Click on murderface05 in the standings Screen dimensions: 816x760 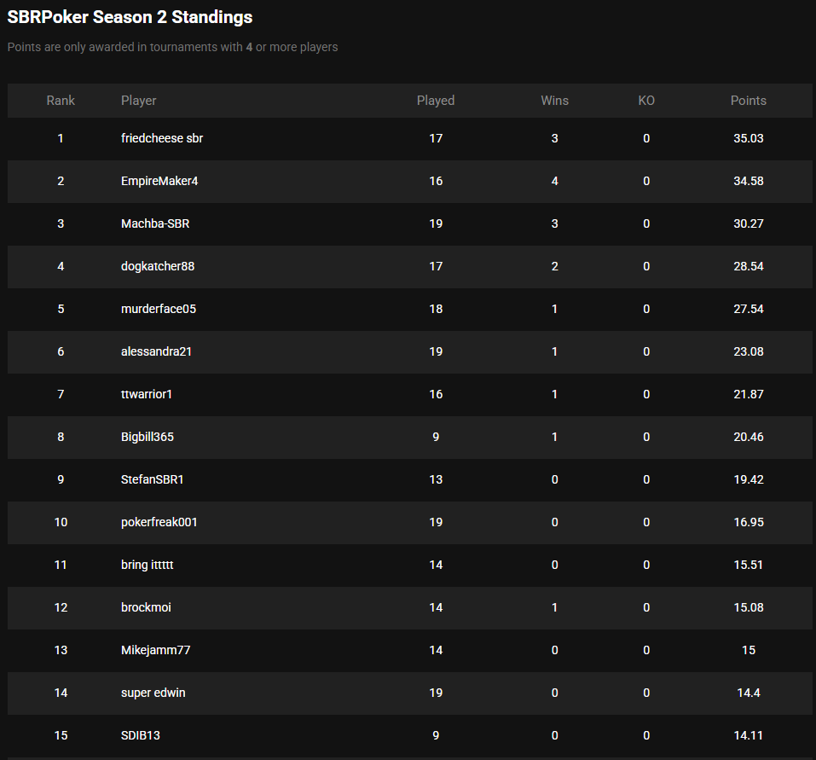click(x=159, y=309)
